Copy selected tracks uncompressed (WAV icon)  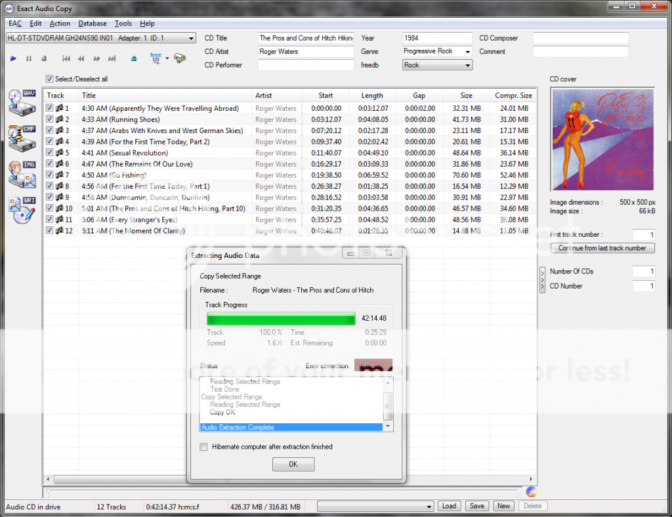pos(22,103)
